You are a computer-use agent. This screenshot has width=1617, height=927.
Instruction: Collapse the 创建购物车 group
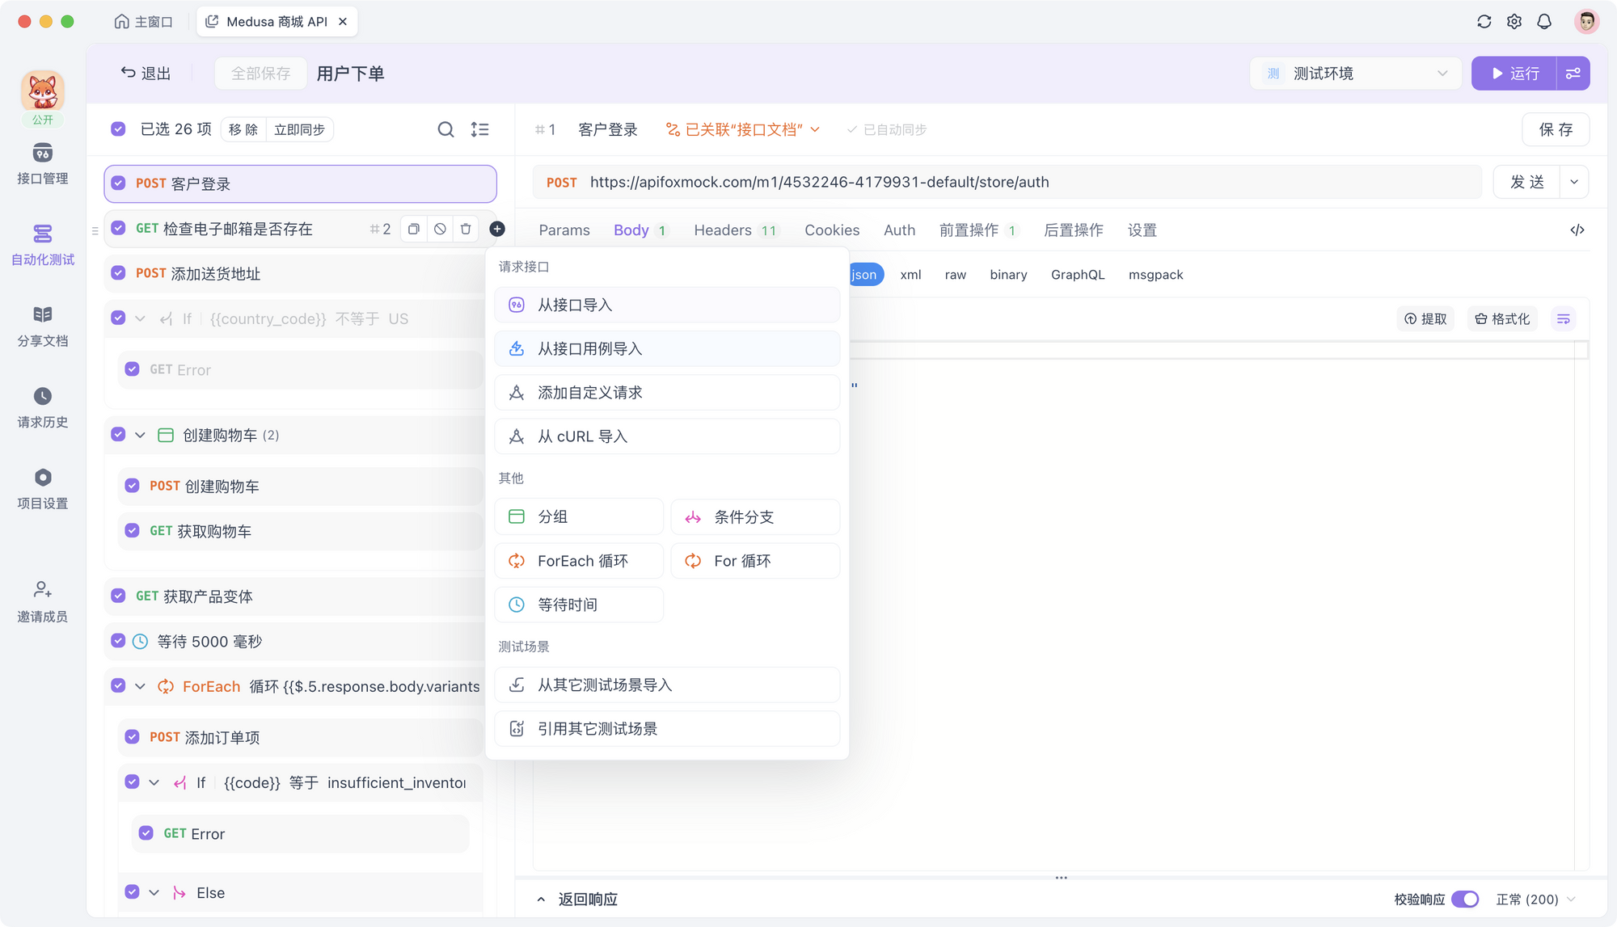point(140,435)
